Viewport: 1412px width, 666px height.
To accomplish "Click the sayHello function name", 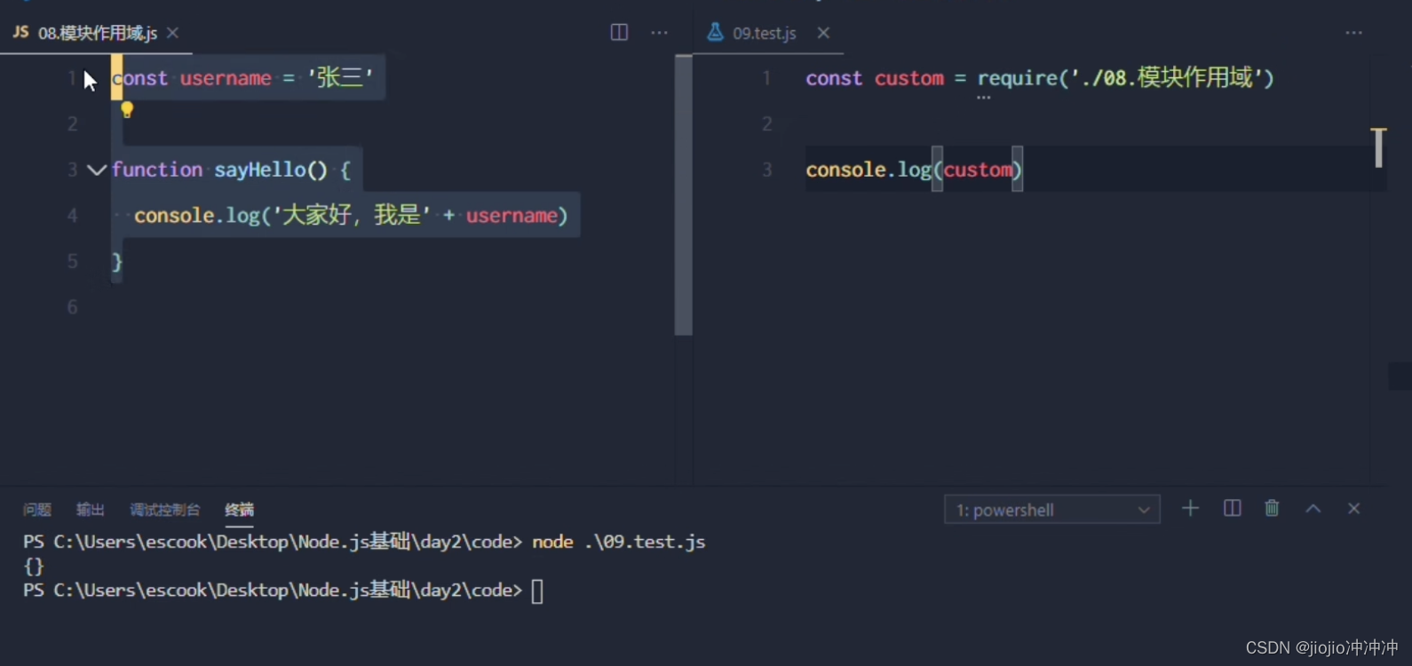I will [258, 170].
